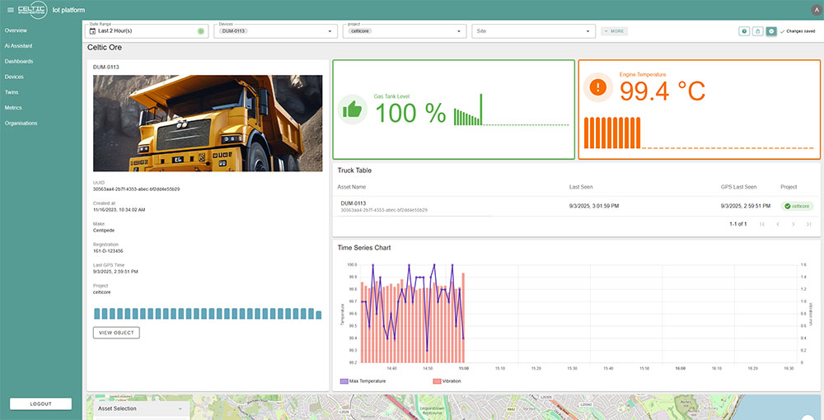
Task: Click the 100 % gas level value
Action: tap(410, 114)
